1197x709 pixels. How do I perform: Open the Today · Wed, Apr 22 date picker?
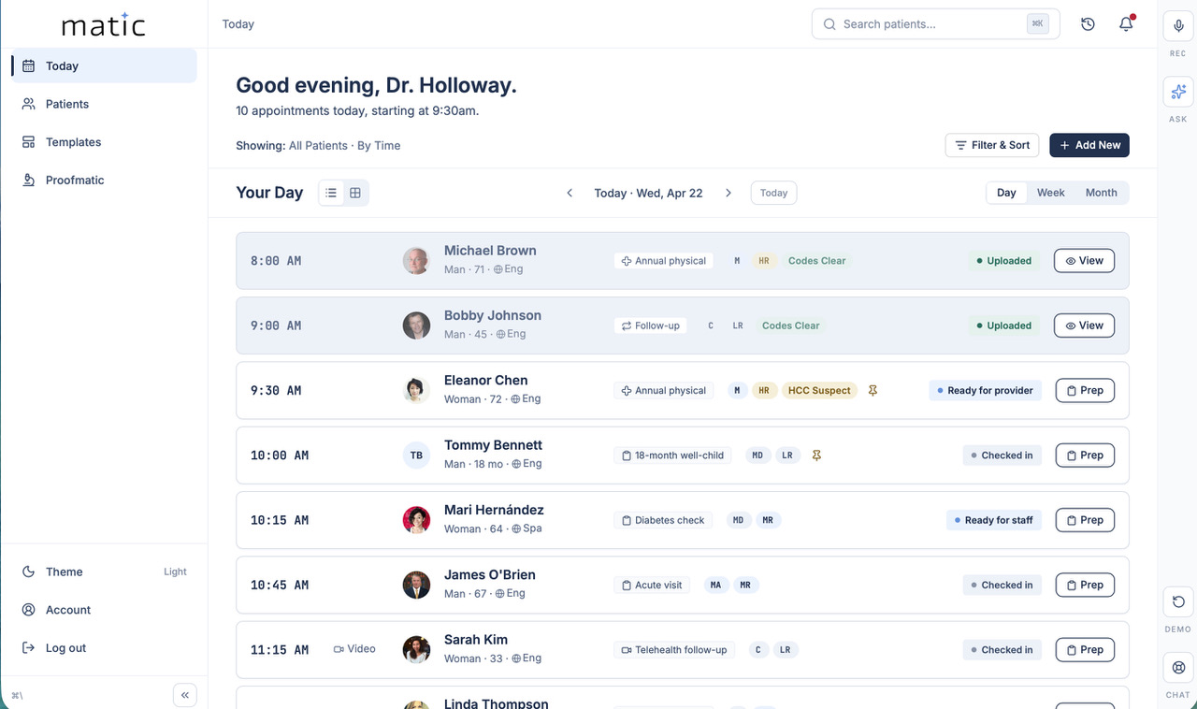click(648, 193)
